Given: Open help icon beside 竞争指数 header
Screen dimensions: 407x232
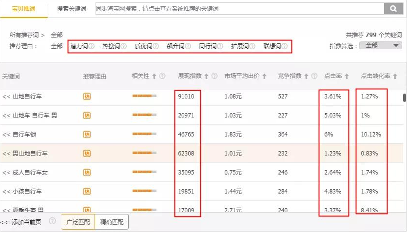Looking at the screenshot, I should tap(314, 76).
